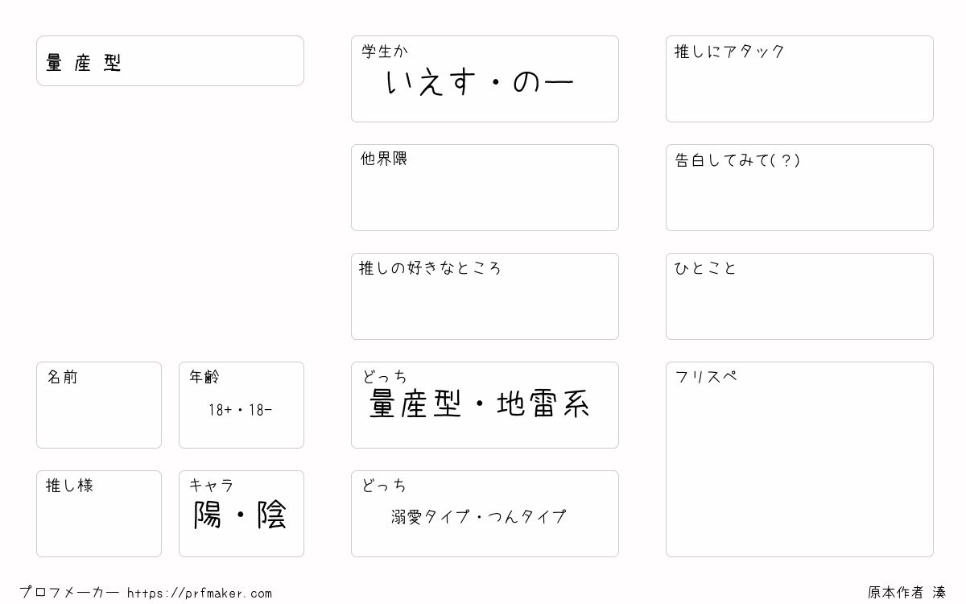Viewport: 966px width, 604px height.
Task: Click the ひとこと comment box
Action: pos(799,296)
